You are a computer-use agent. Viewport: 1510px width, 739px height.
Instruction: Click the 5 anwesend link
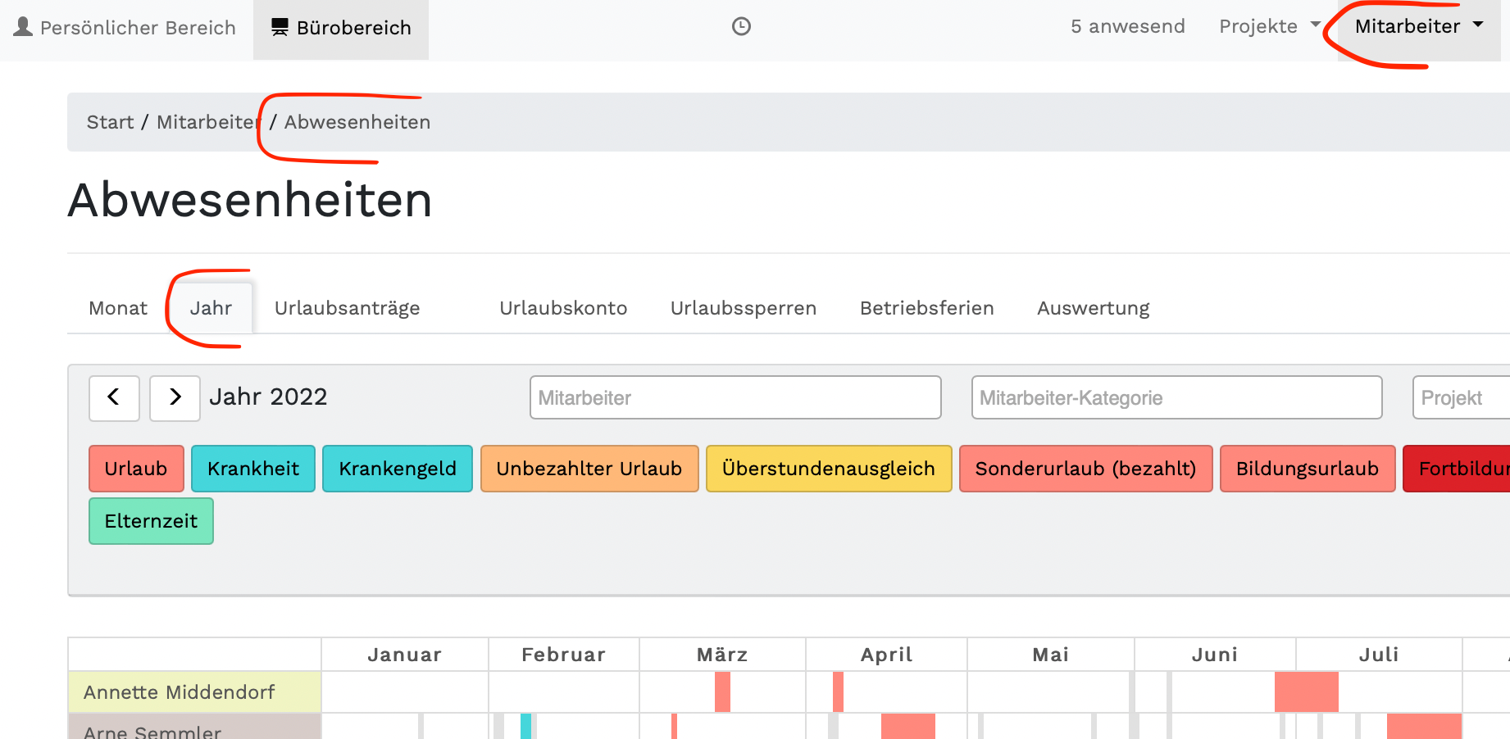(x=1127, y=26)
